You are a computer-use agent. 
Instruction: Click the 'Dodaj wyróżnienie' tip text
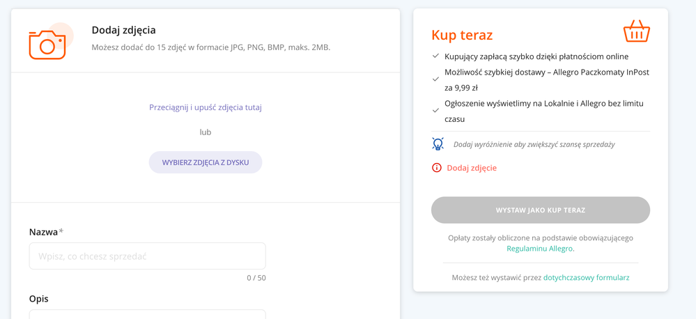pos(534,144)
